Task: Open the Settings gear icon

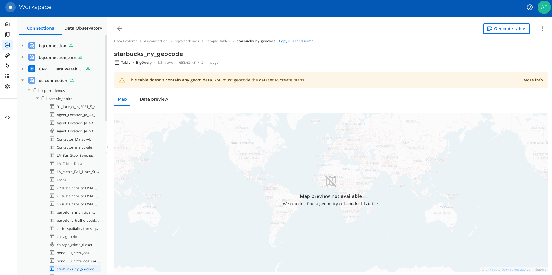Action: tap(7, 87)
